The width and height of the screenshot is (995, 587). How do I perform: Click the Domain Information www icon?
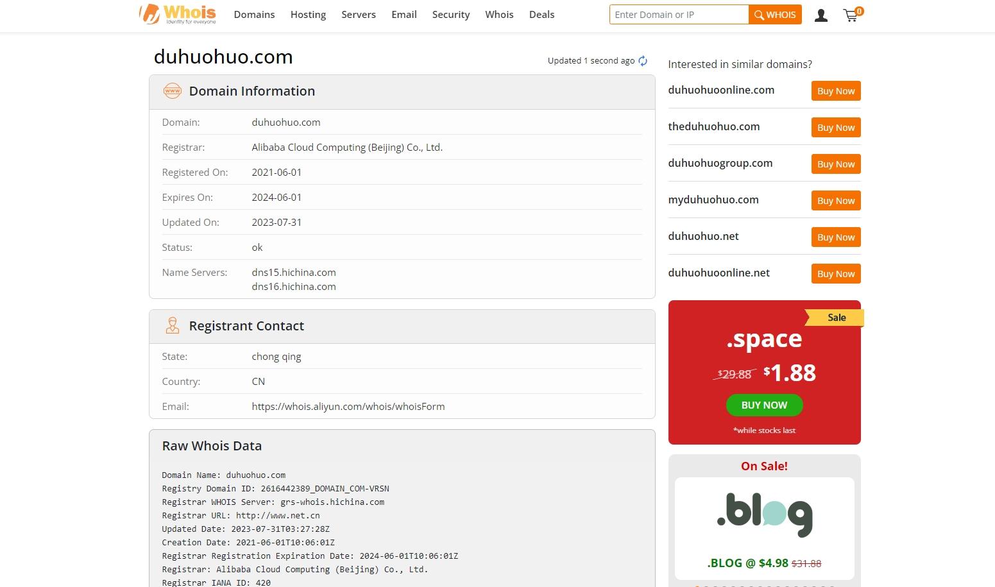click(173, 91)
